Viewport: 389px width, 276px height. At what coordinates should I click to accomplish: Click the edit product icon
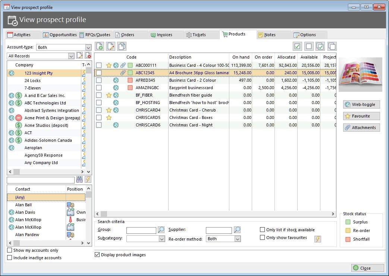[111, 46]
